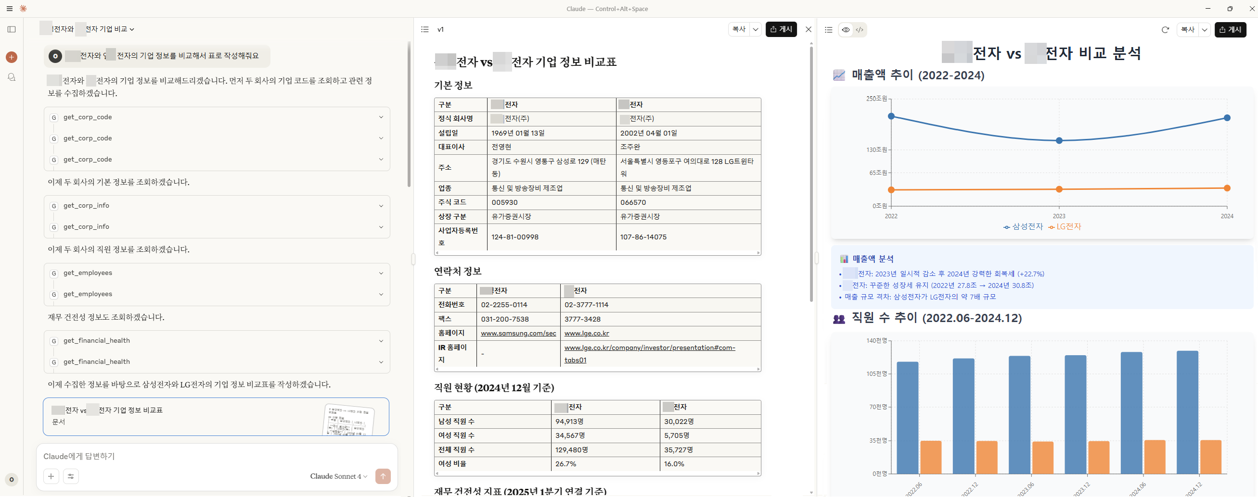Image resolution: width=1258 pixels, height=497 pixels.
Task: Open chat search with the magnifier icon
Action: point(11,77)
